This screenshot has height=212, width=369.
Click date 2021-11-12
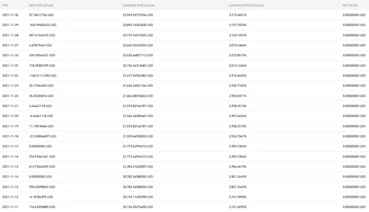tap(10, 197)
